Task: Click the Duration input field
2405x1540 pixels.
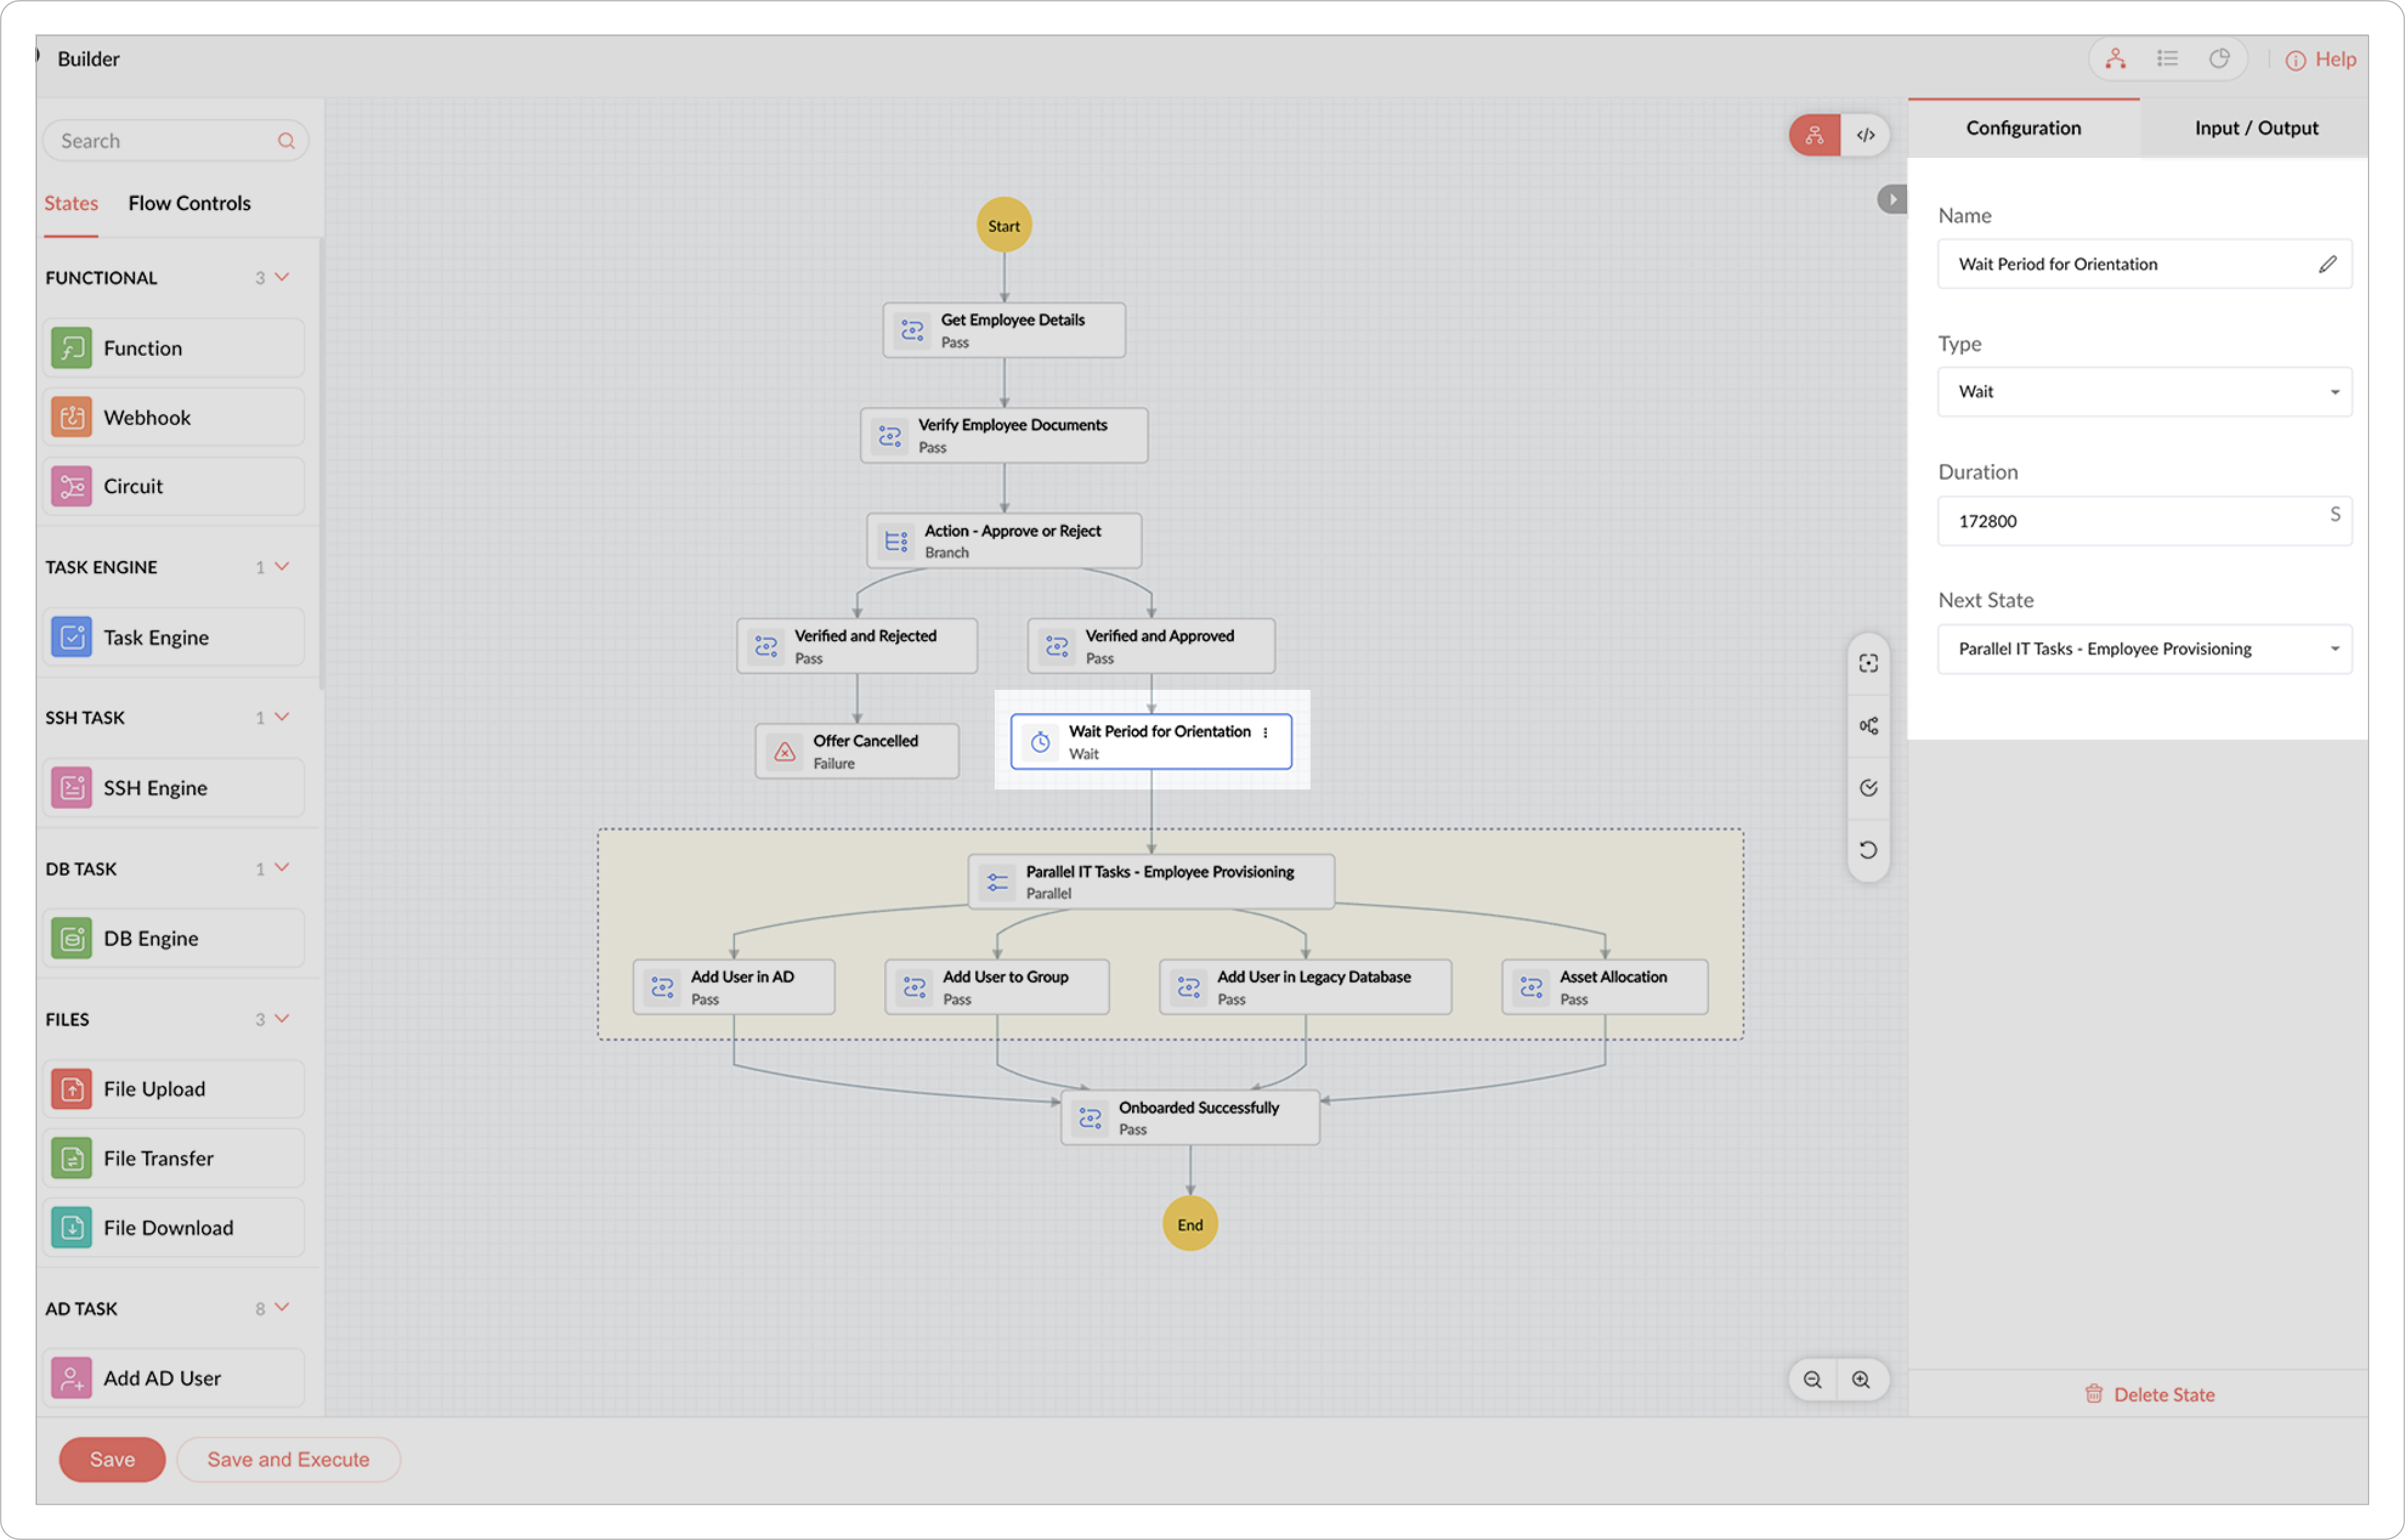Action: (x=2130, y=521)
